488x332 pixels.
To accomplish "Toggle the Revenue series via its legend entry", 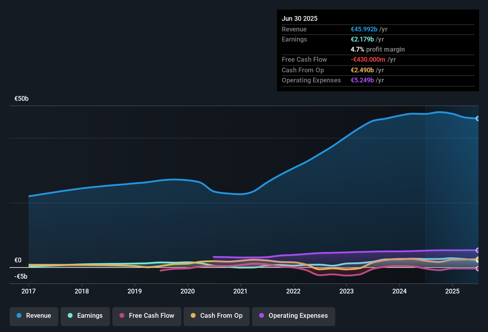I will coord(34,316).
